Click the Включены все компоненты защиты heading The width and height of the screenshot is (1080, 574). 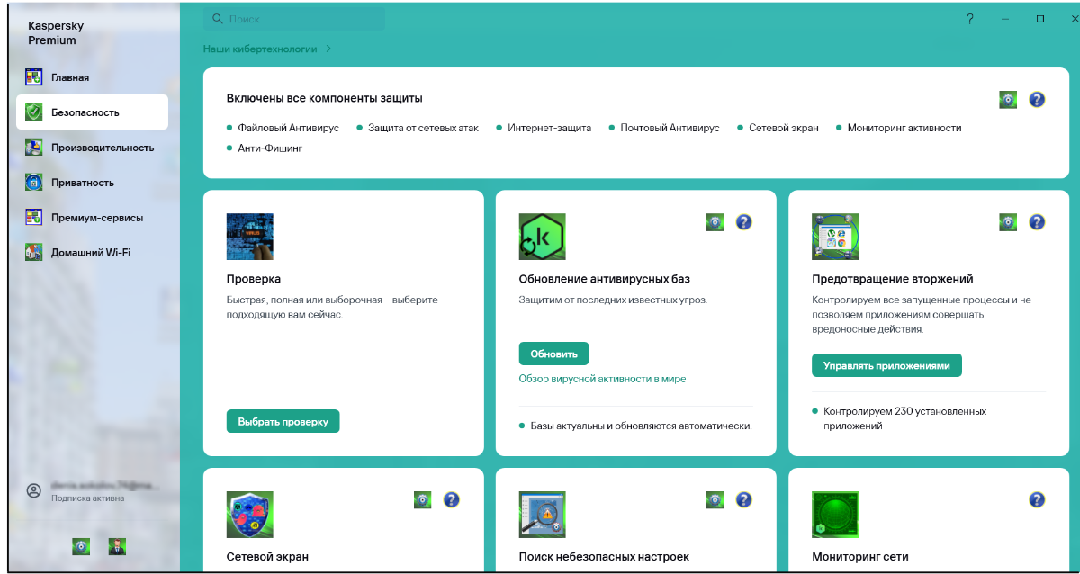(x=325, y=98)
